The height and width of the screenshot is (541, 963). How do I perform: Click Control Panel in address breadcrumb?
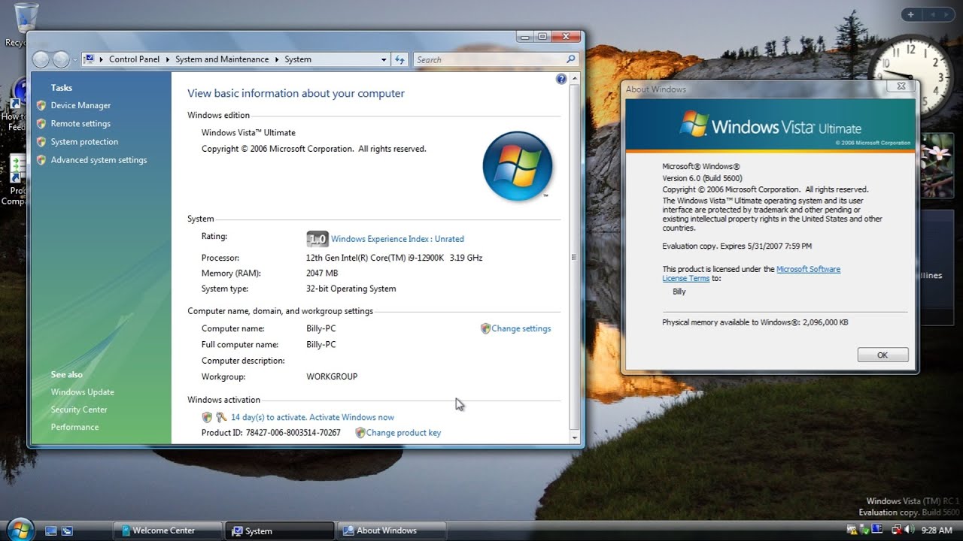(134, 59)
